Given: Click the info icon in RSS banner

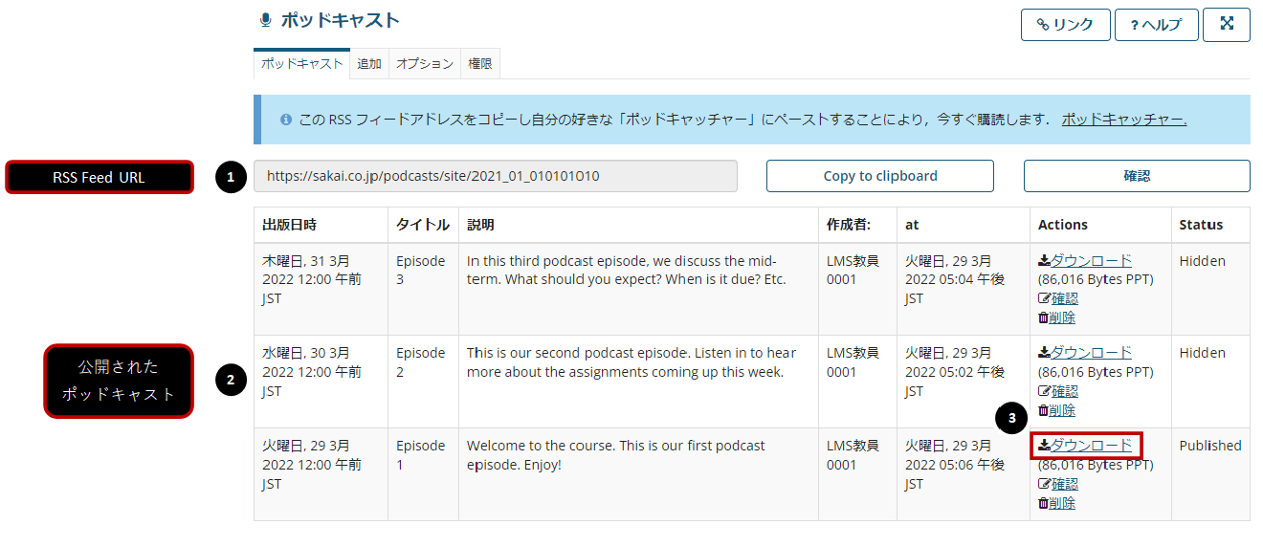Looking at the screenshot, I should coord(286,120).
